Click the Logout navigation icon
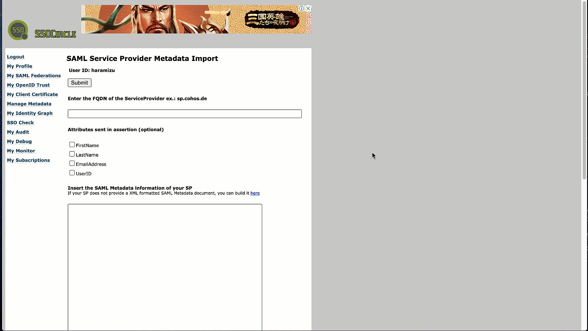This screenshot has height=331, width=588. pyautogui.click(x=15, y=57)
